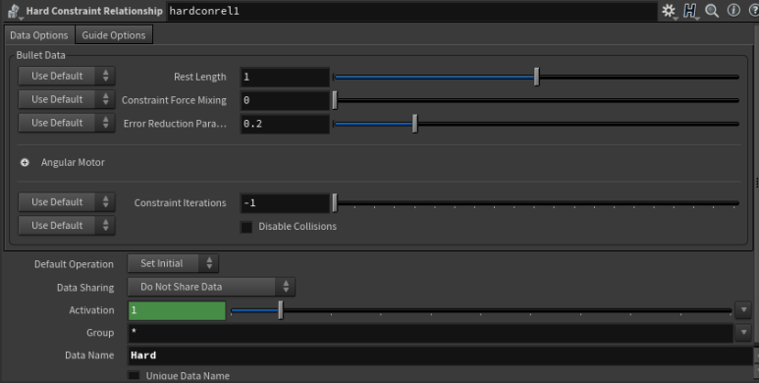Toggle Unique Data Name checkbox
This screenshot has height=383, width=759.
tap(134, 376)
